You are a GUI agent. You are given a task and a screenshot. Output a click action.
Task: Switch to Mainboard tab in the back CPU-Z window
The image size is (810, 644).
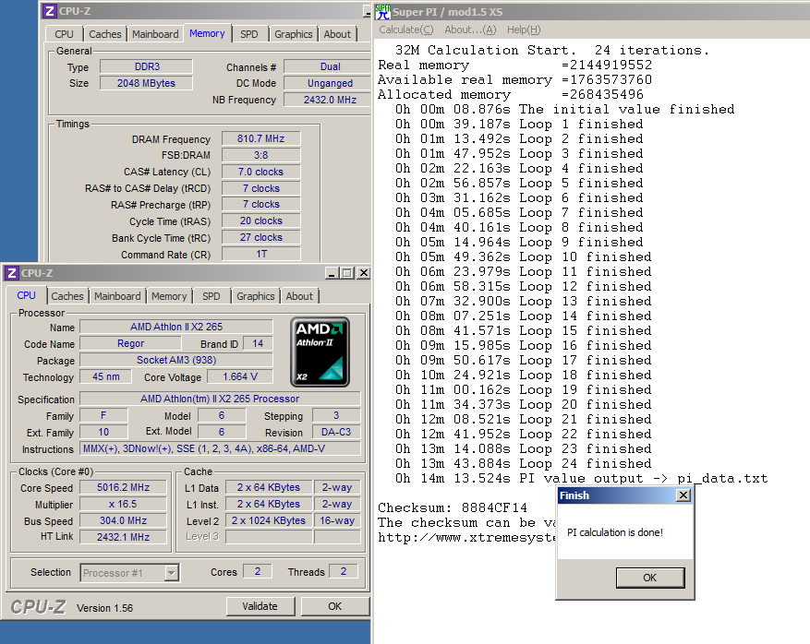click(x=155, y=34)
